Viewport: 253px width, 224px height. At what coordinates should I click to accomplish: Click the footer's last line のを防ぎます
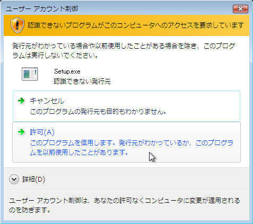click(x=30, y=210)
